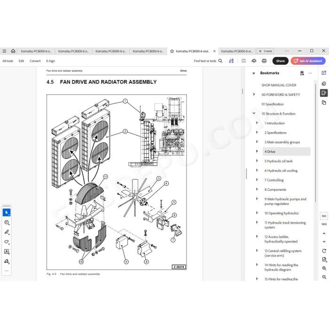The height and width of the screenshot is (329, 329).
Task: Open the page thumbnails icon in the right rail
Action: pyautogui.click(x=324, y=102)
